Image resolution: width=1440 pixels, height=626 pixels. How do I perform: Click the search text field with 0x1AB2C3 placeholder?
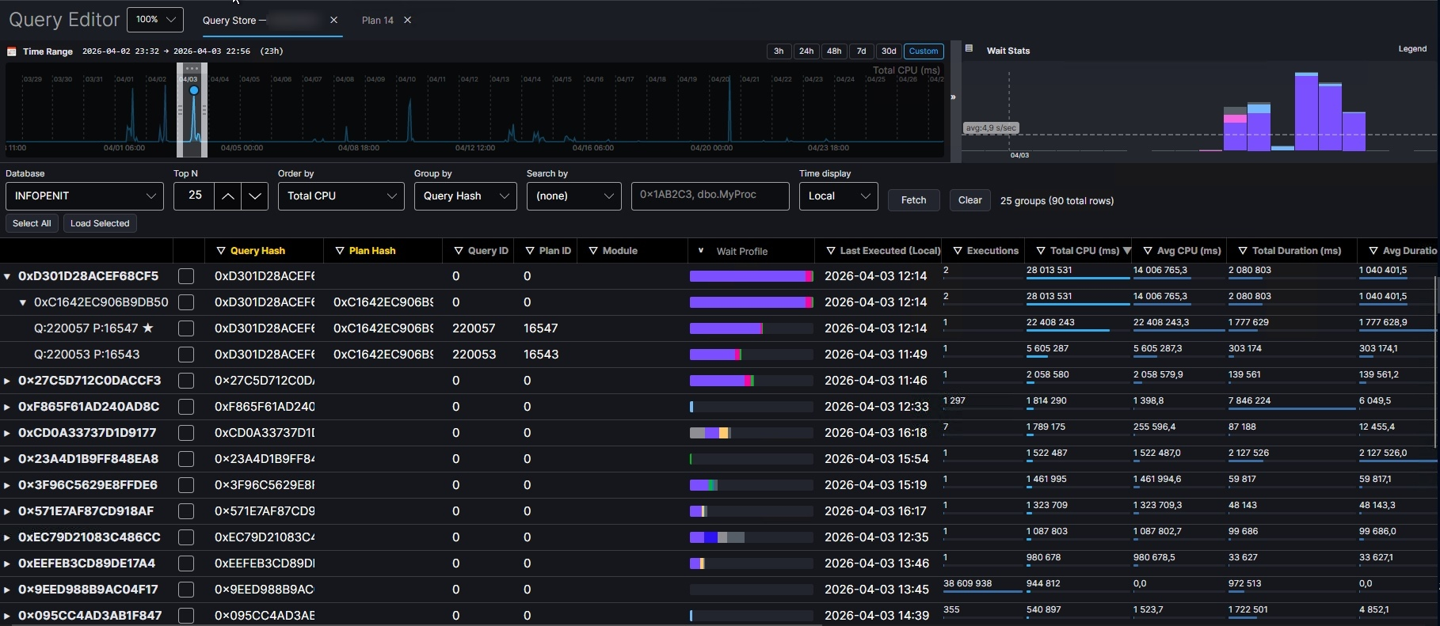710,196
